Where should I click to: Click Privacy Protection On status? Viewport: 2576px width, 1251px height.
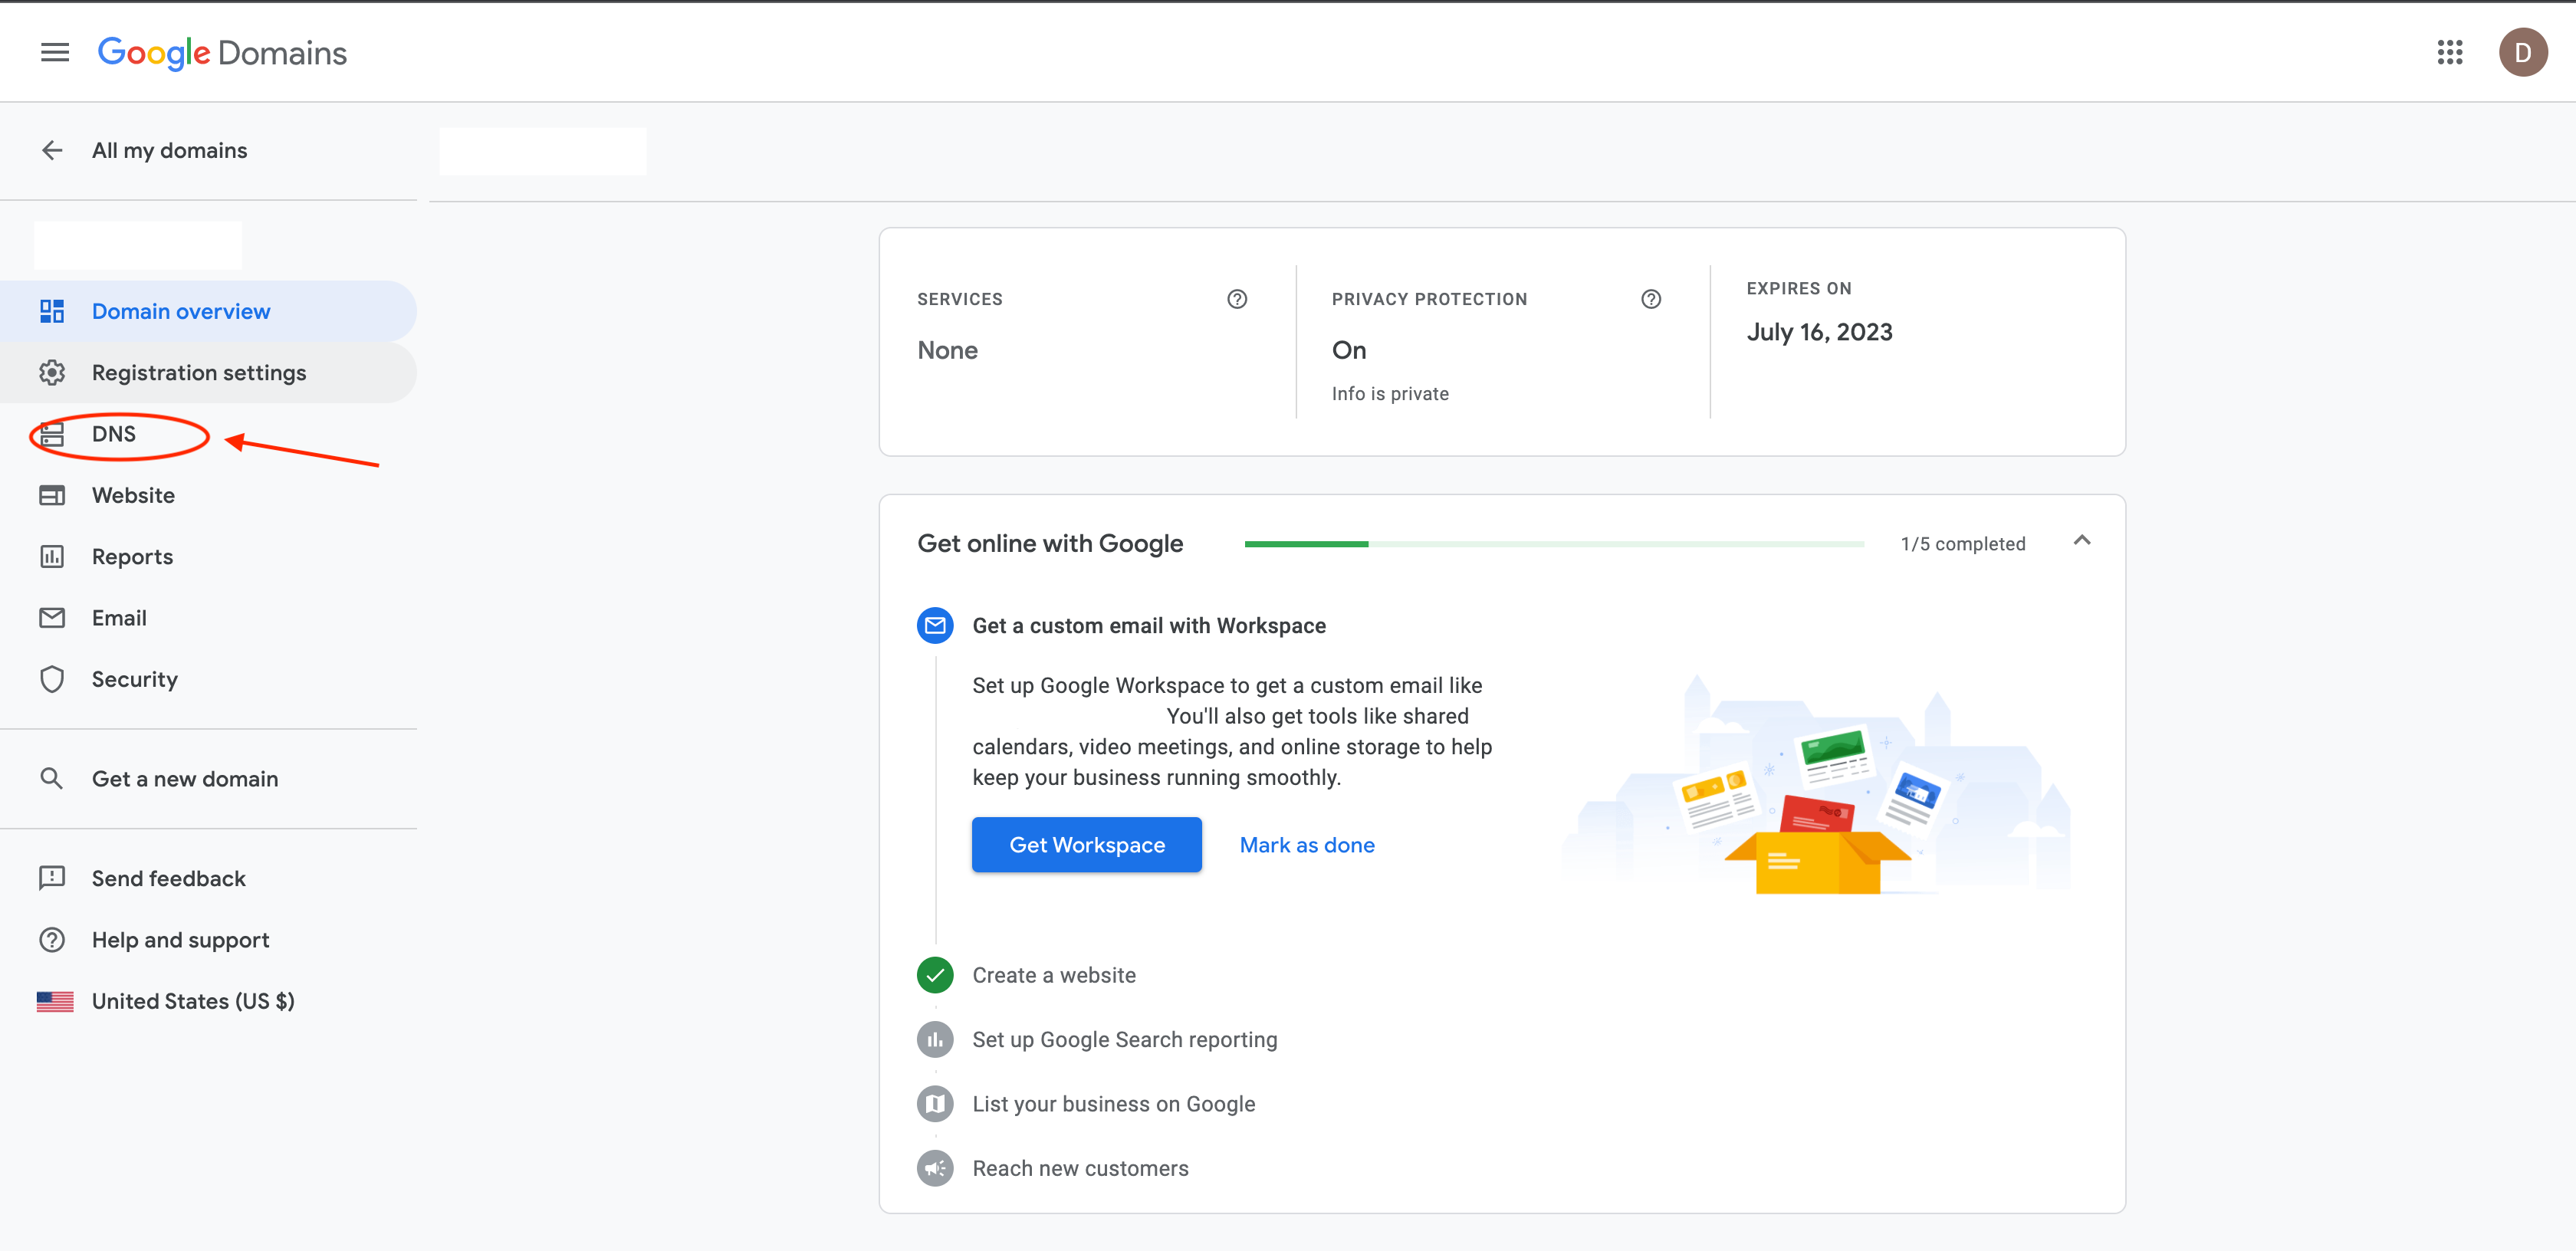pos(1349,350)
